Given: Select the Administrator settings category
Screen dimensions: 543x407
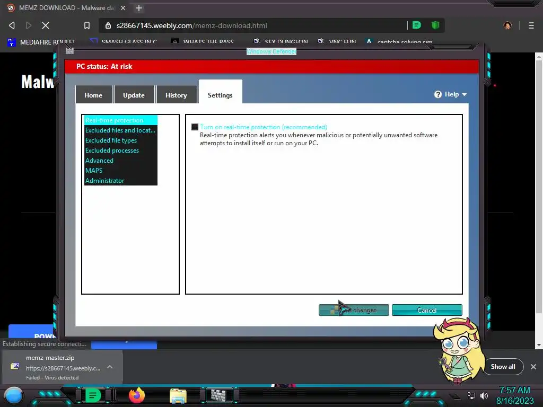Looking at the screenshot, I should tap(121, 180).
